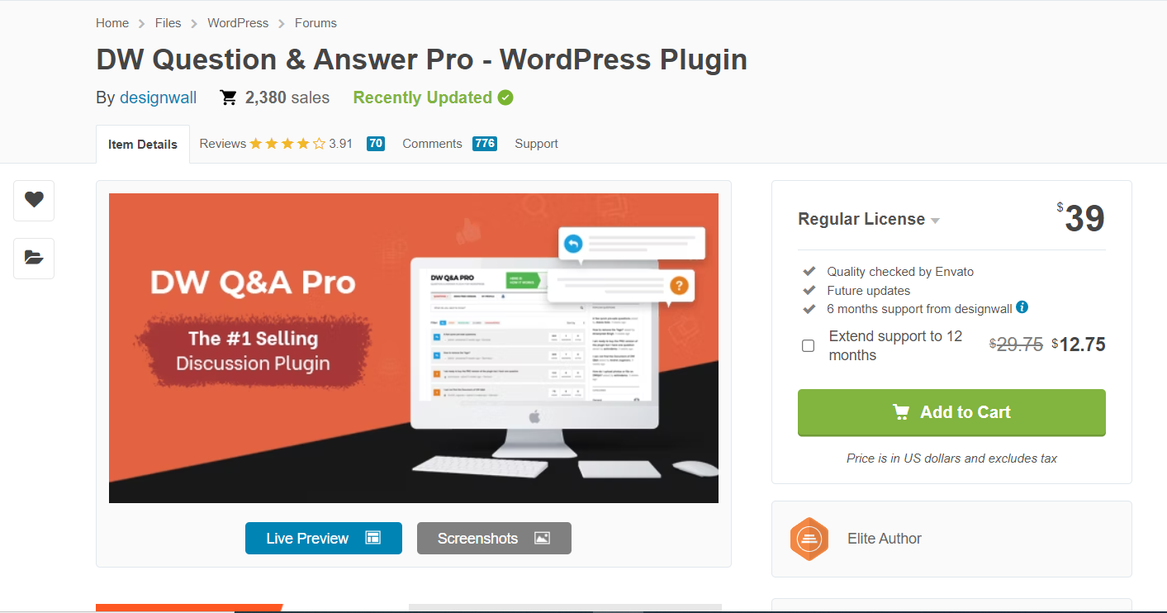
Task: Click the DW Q&A Pro preview image
Action: click(414, 348)
